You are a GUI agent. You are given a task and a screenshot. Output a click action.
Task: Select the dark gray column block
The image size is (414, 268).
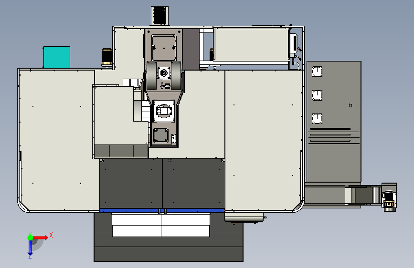(x=191, y=49)
